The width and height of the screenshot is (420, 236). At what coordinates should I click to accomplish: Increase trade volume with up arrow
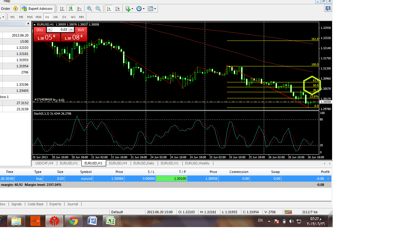71,29
